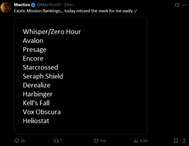Bookmark this tweet
Image resolution: width=189 pixels, height=146 pixels.
[x=176, y=141]
